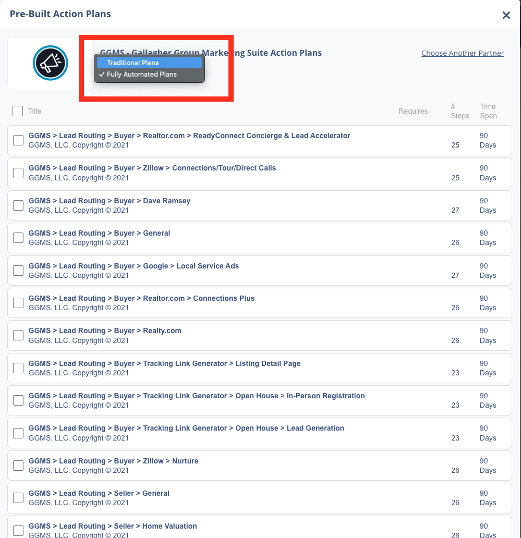Check the Open House > Lead Generation plan
Image resolution: width=521 pixels, height=538 pixels.
(x=18, y=433)
